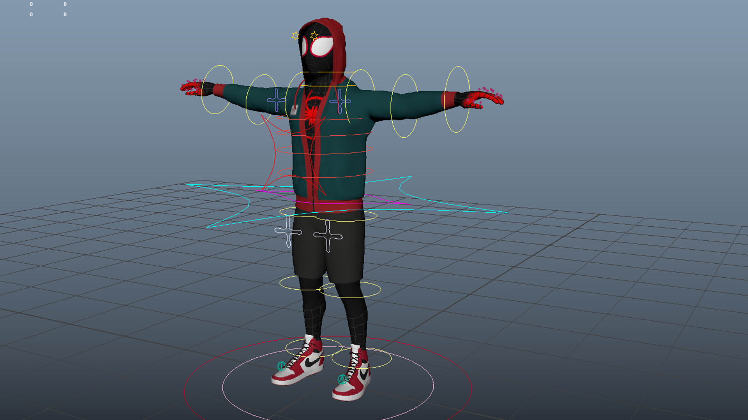Screen dimensions: 748x420
Task: Select the second star controller near the hood
Action: 314,34
